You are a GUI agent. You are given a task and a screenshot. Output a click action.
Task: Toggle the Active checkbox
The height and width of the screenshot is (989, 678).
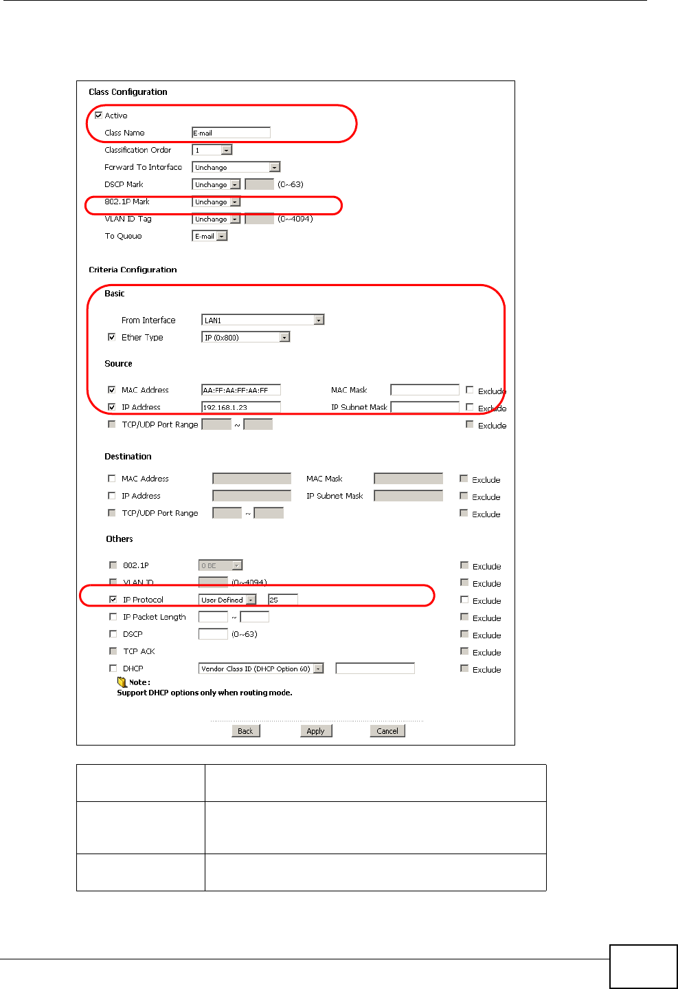[99, 116]
